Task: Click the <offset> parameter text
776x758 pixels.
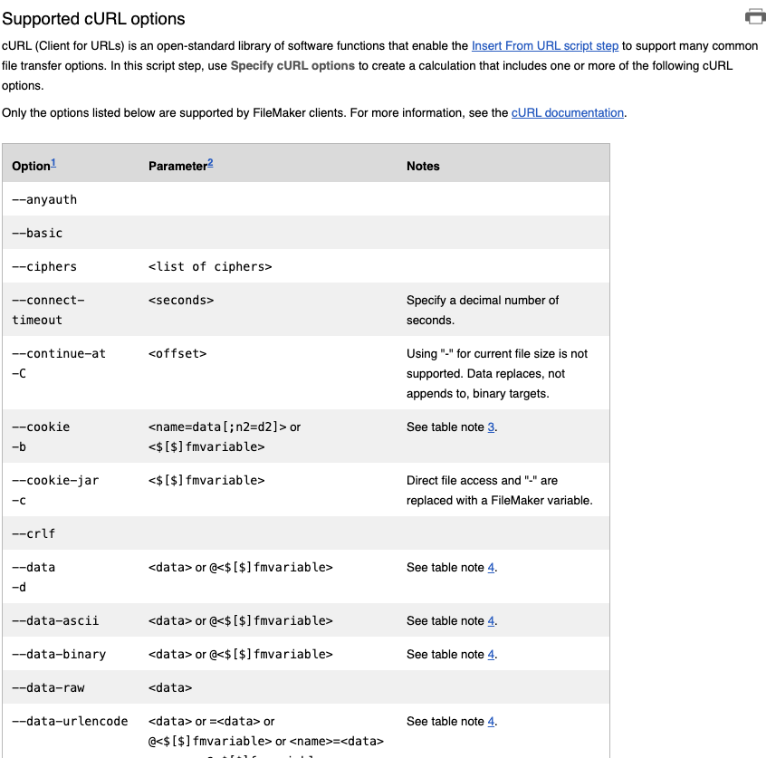Action: [177, 354]
